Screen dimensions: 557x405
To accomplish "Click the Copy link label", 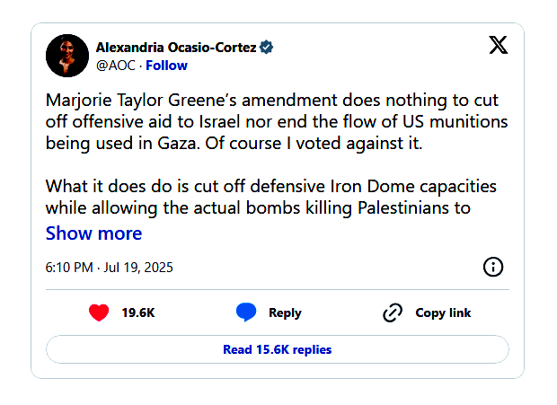I will coord(443,313).
